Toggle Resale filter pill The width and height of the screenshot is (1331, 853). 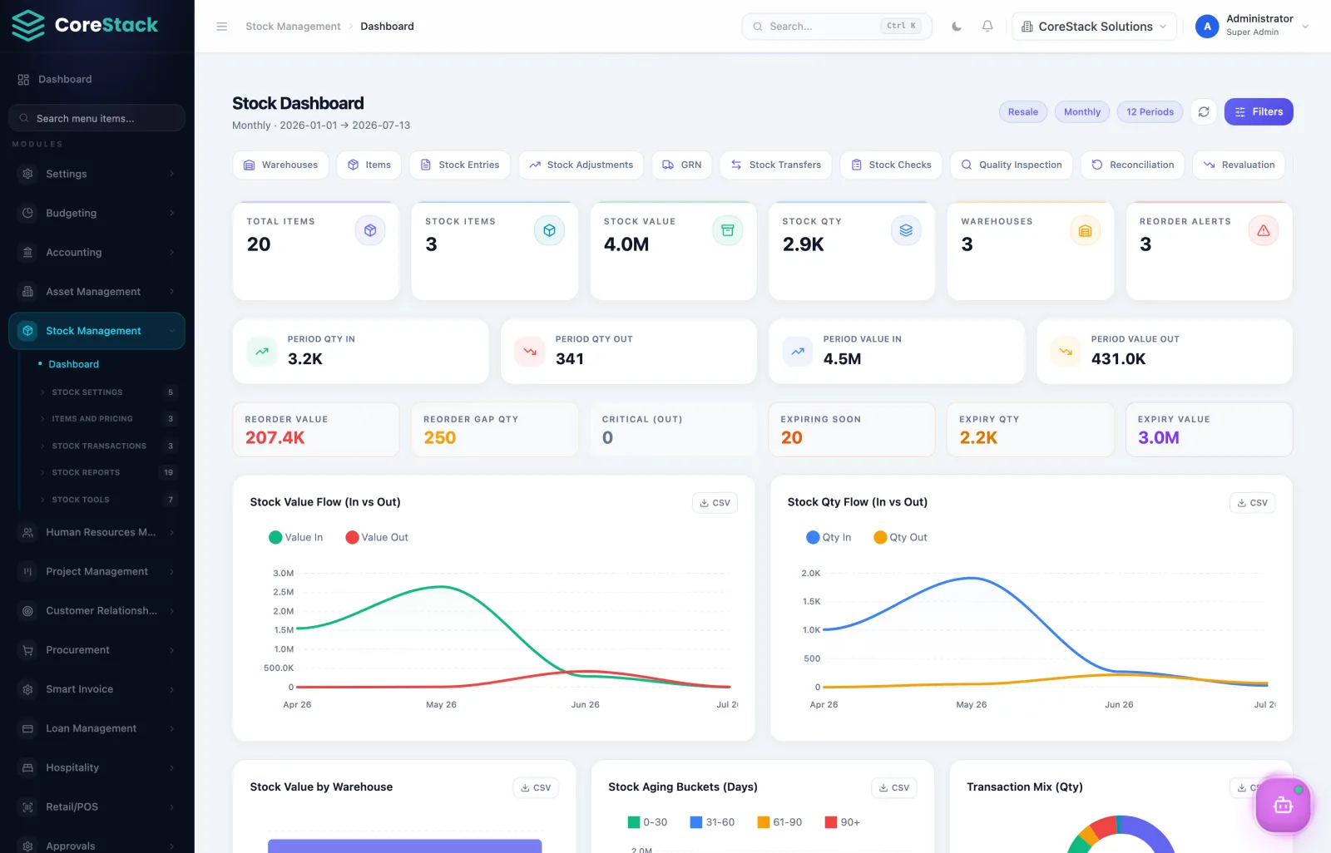(x=1022, y=111)
